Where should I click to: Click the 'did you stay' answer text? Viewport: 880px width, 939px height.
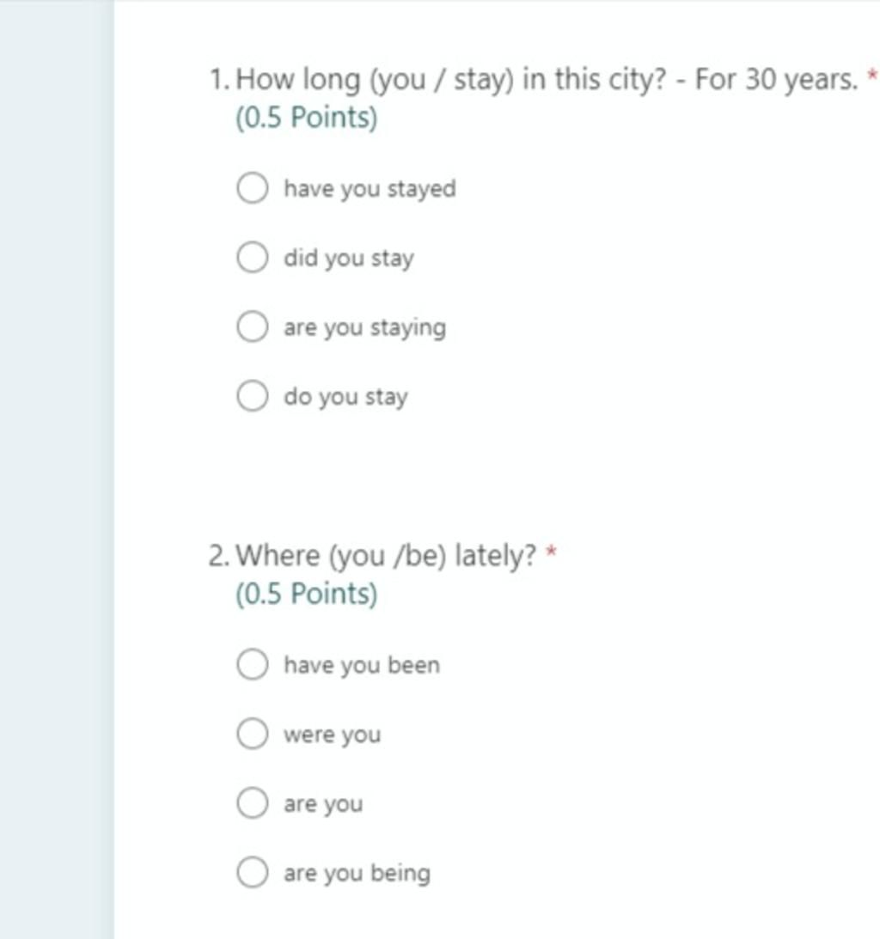(x=349, y=259)
